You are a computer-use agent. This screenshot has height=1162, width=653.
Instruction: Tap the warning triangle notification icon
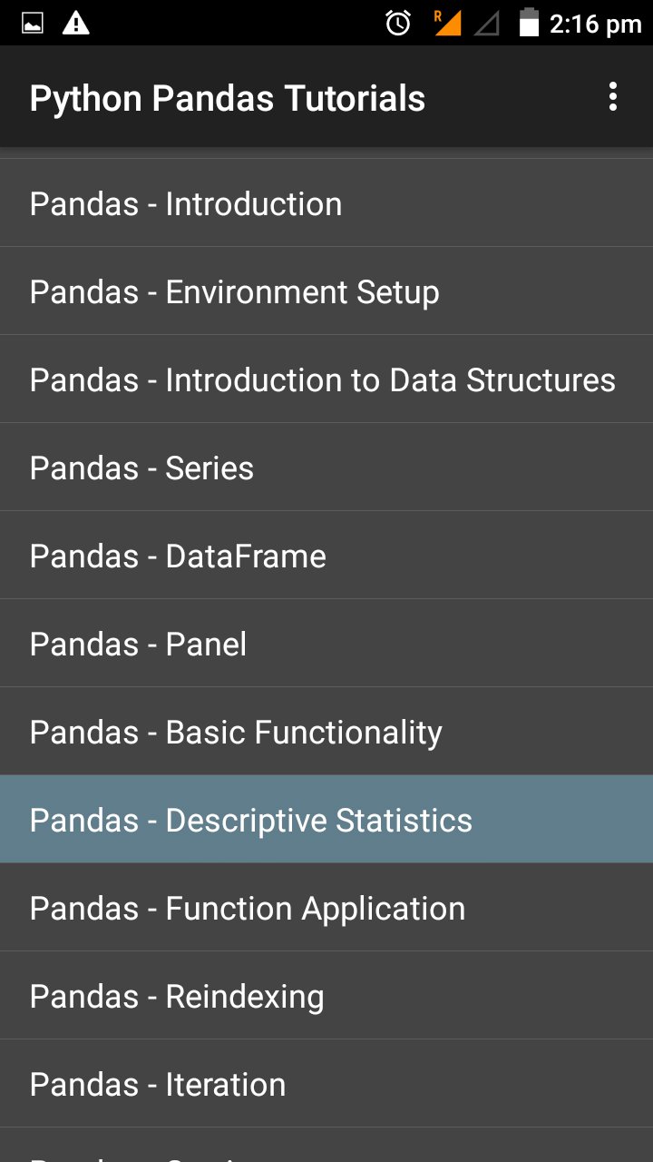[x=75, y=23]
